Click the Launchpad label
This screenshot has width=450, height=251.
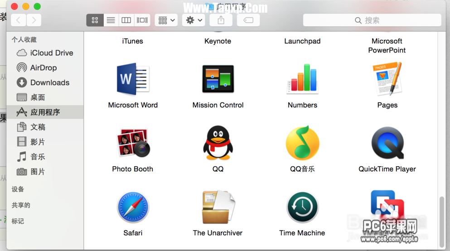click(x=302, y=41)
